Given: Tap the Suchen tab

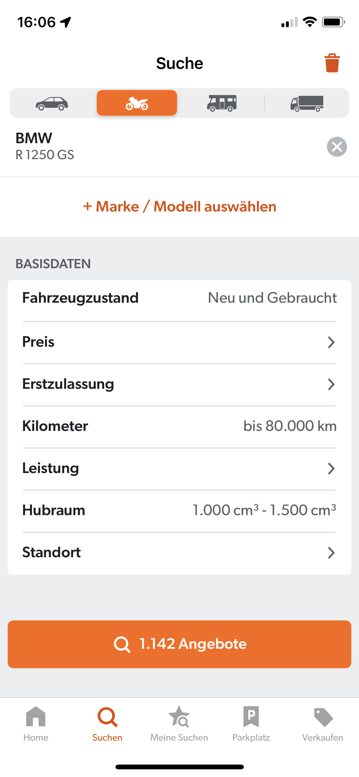Looking at the screenshot, I should [107, 724].
